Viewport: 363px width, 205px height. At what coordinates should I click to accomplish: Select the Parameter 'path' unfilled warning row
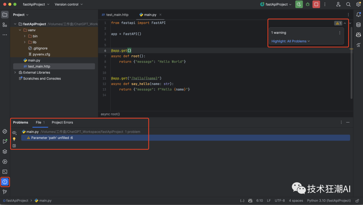(x=52, y=138)
